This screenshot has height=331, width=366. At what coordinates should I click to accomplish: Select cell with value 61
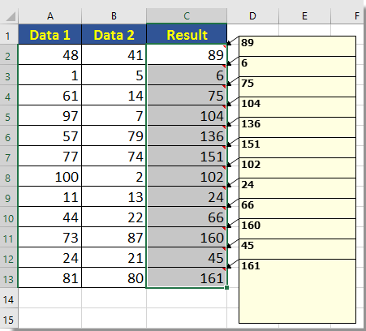coord(50,95)
